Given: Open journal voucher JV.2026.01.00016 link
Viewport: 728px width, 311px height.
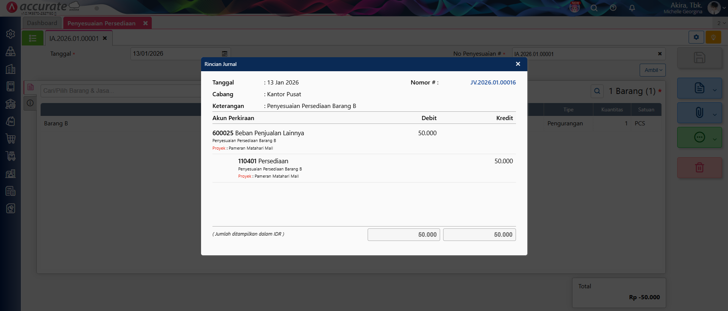Looking at the screenshot, I should coord(493,83).
